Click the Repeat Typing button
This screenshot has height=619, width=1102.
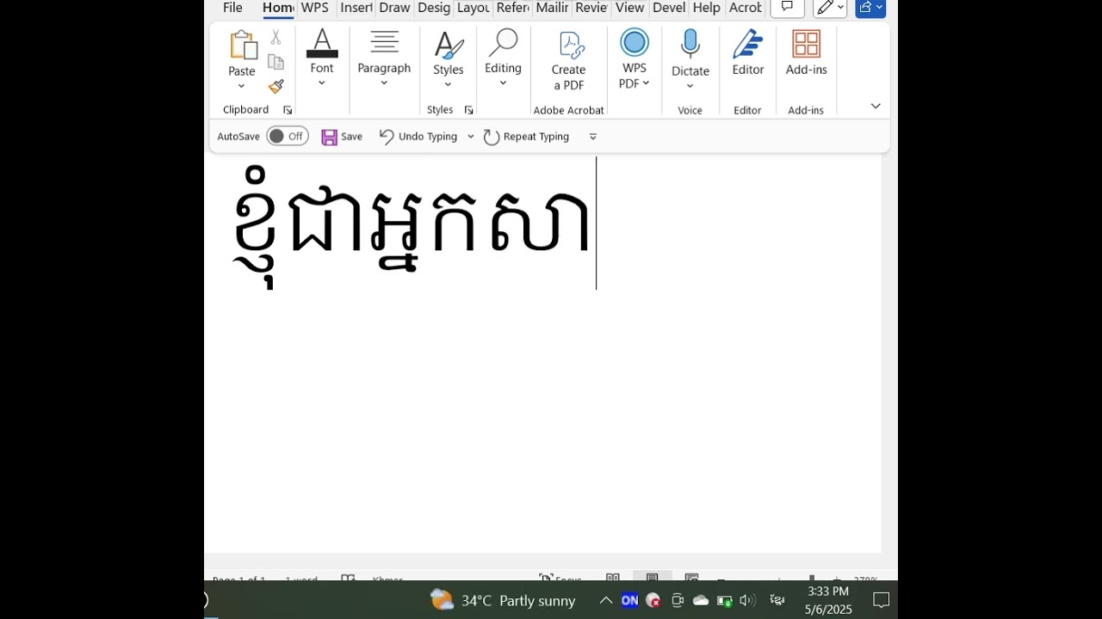pyautogui.click(x=526, y=137)
